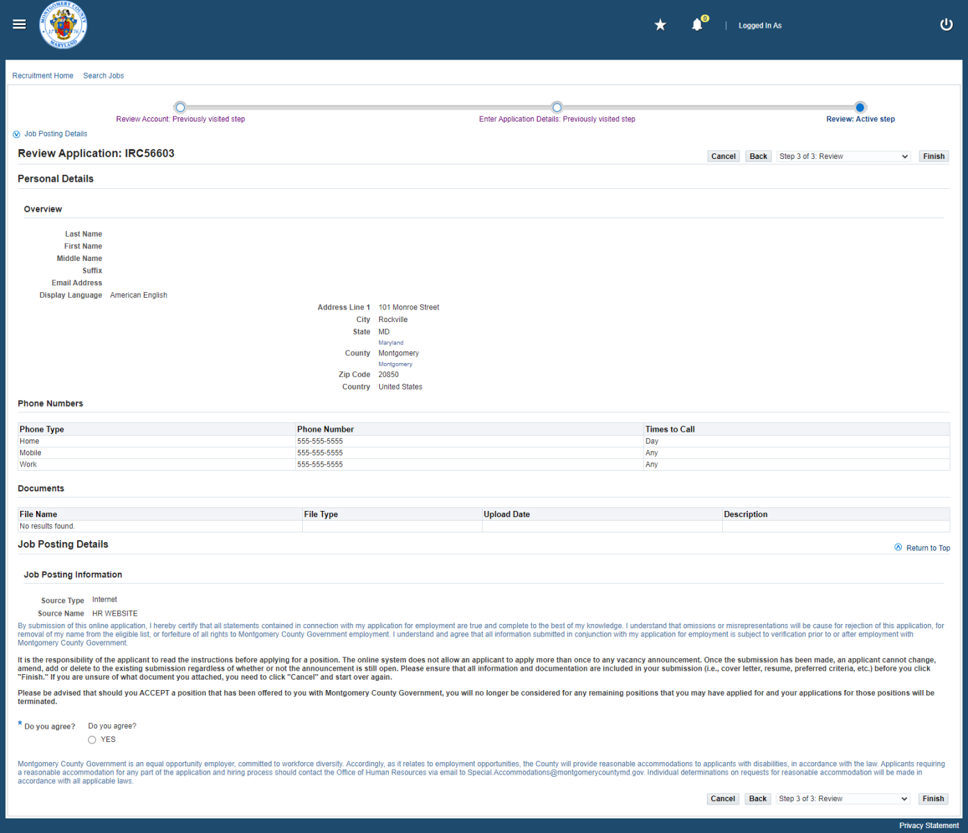This screenshot has height=833, width=968.
Task: Open the bottom Step 3 of 3 dropdown
Action: (x=843, y=799)
